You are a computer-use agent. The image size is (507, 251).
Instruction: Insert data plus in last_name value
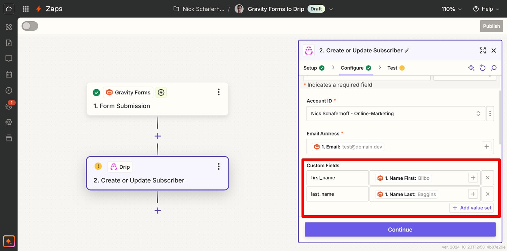[x=473, y=194]
